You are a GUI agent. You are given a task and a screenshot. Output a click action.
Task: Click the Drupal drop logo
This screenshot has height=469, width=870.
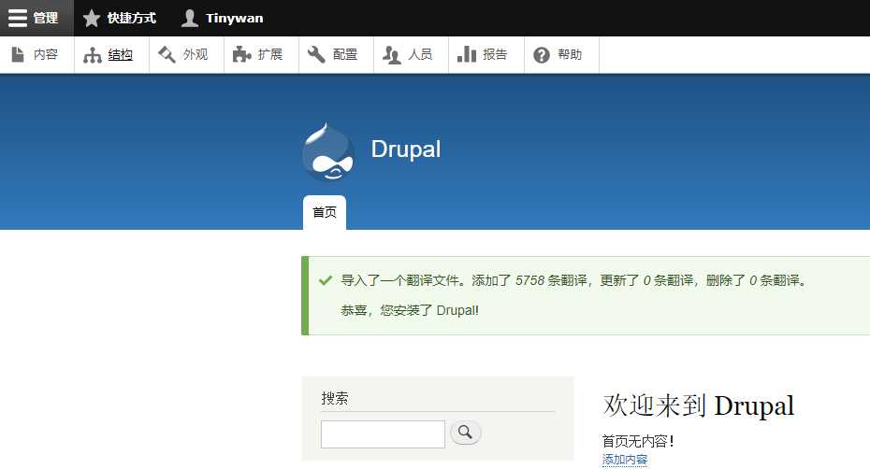(x=328, y=151)
